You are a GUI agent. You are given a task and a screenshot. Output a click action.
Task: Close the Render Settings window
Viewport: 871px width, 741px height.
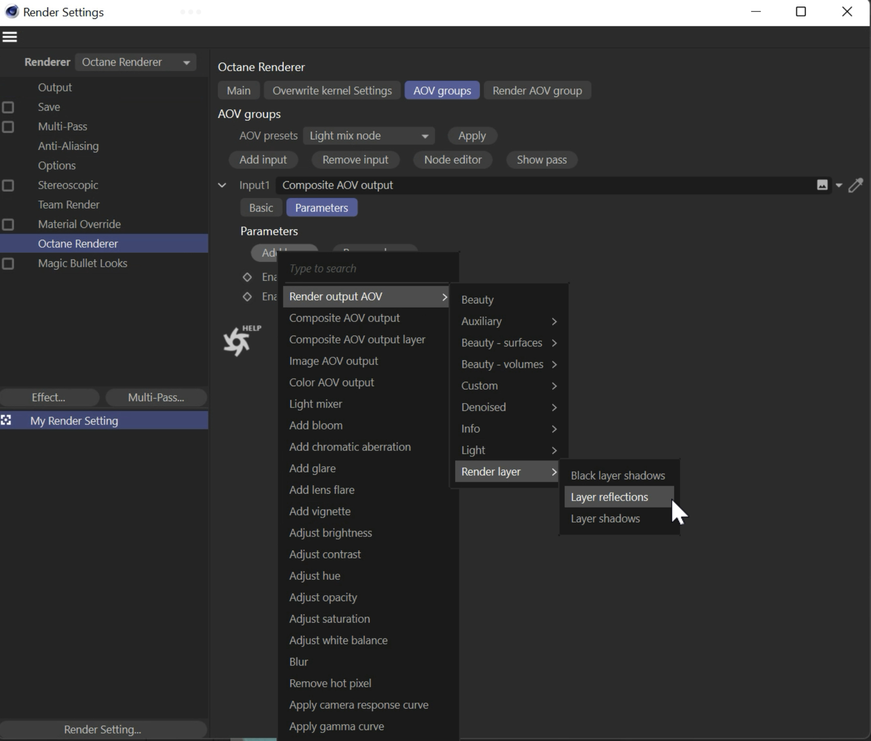click(847, 11)
